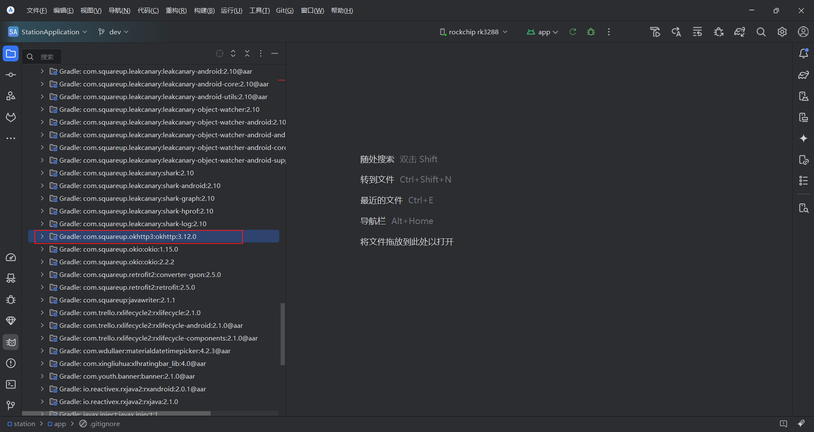This screenshot has height=432, width=814.
Task: Click the Sync Project with Gradle Files icon
Action: pyautogui.click(x=740, y=32)
